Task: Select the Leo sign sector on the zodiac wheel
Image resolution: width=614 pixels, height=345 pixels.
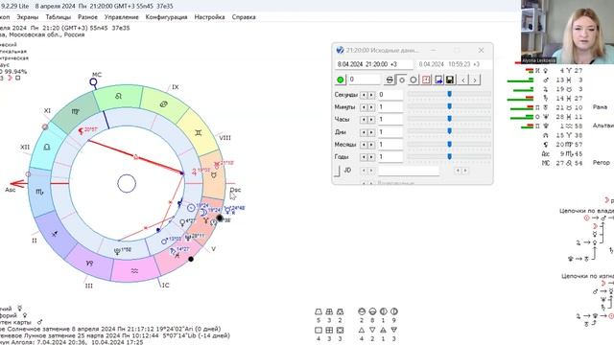Action: click(x=118, y=96)
